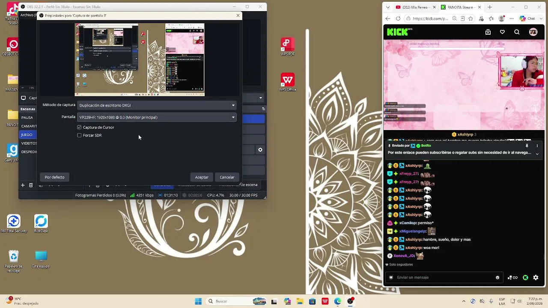Select the VIDEITOS scene in OBS
The height and width of the screenshot is (308, 548).
(28, 143)
